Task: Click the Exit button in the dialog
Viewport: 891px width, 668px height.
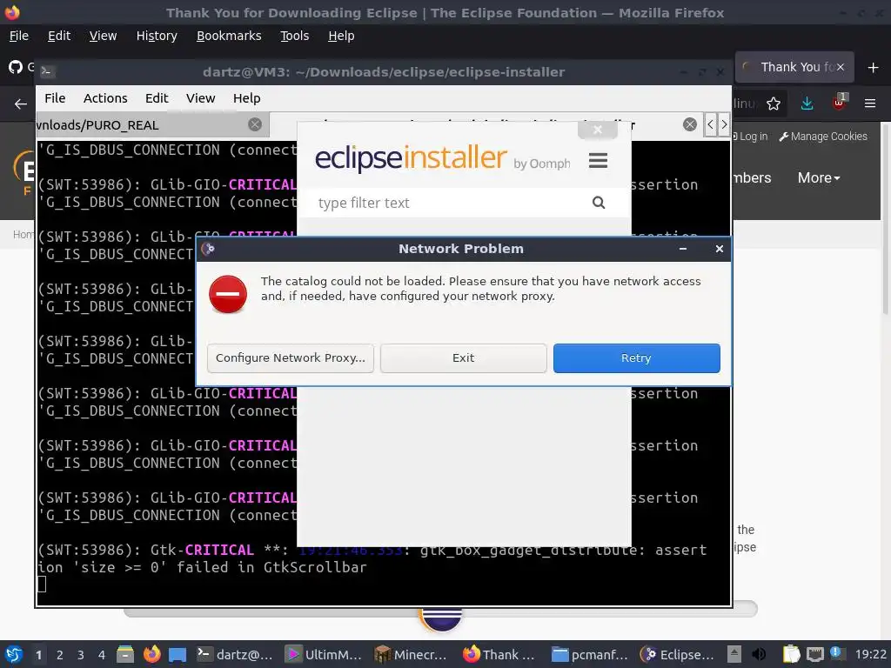Action: (463, 357)
